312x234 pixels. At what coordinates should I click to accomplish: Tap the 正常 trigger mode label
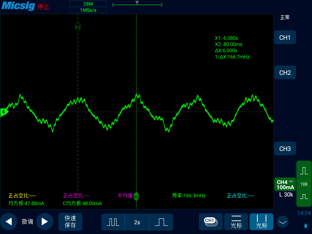pos(285,18)
